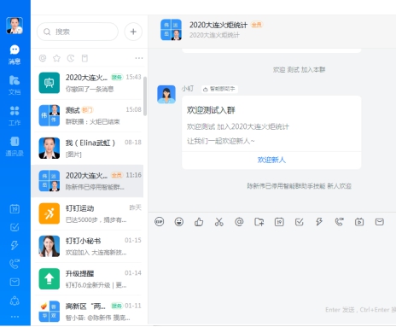Open the 2020大连火 chat at 15:43
This screenshot has width=396, height=327.
pos(88,83)
